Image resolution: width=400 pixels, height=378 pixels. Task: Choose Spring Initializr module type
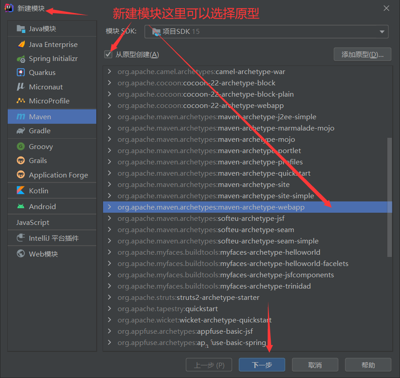(52, 59)
